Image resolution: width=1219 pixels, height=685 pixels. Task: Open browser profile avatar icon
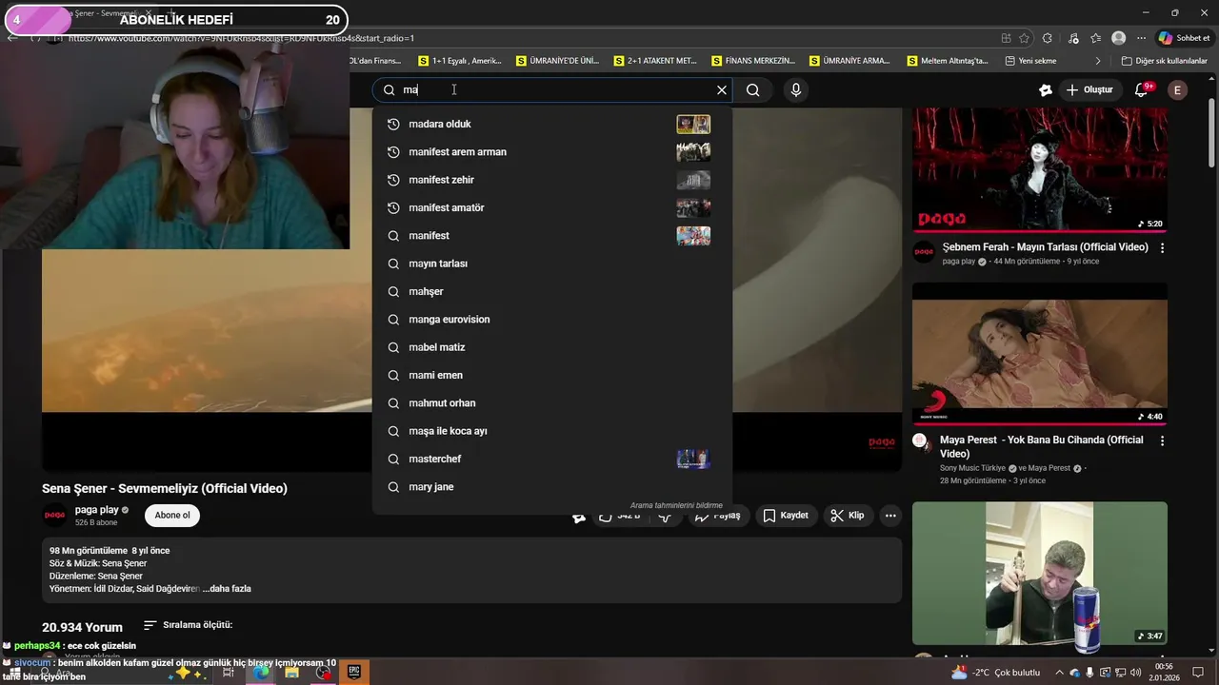[x=1119, y=38]
